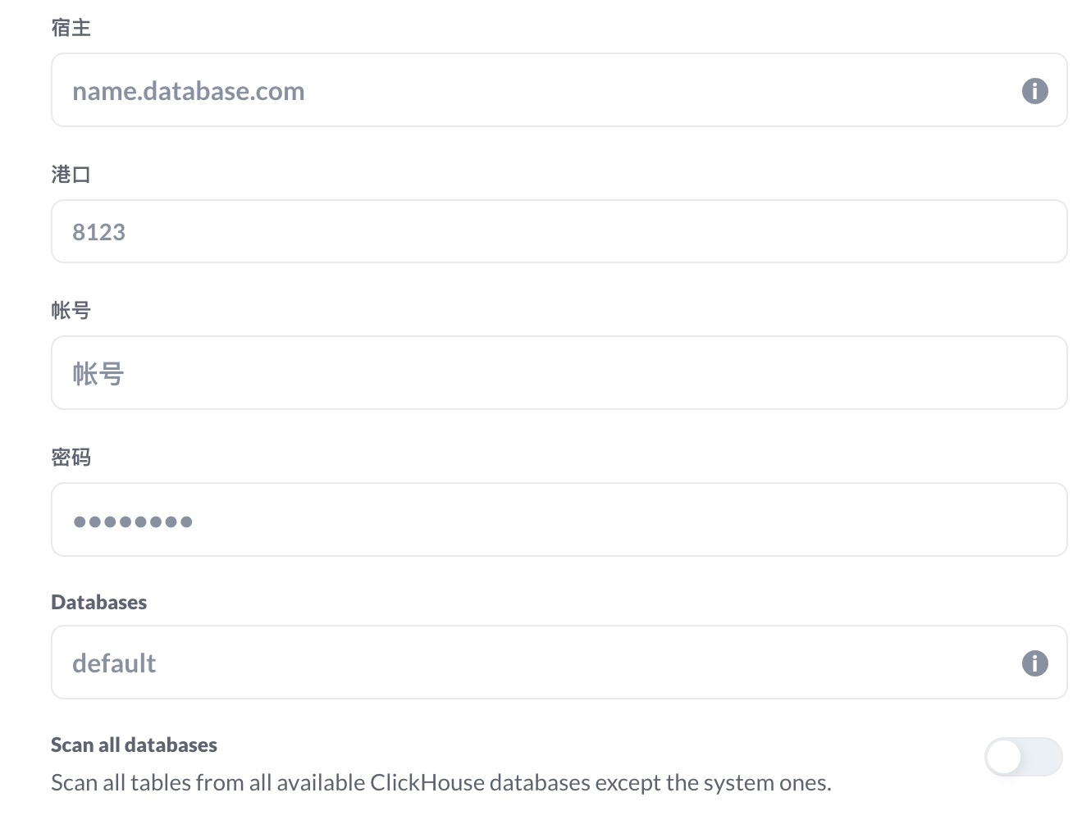Click into the 密码 password field
This screenshot has width=1091, height=820.
click(x=559, y=520)
